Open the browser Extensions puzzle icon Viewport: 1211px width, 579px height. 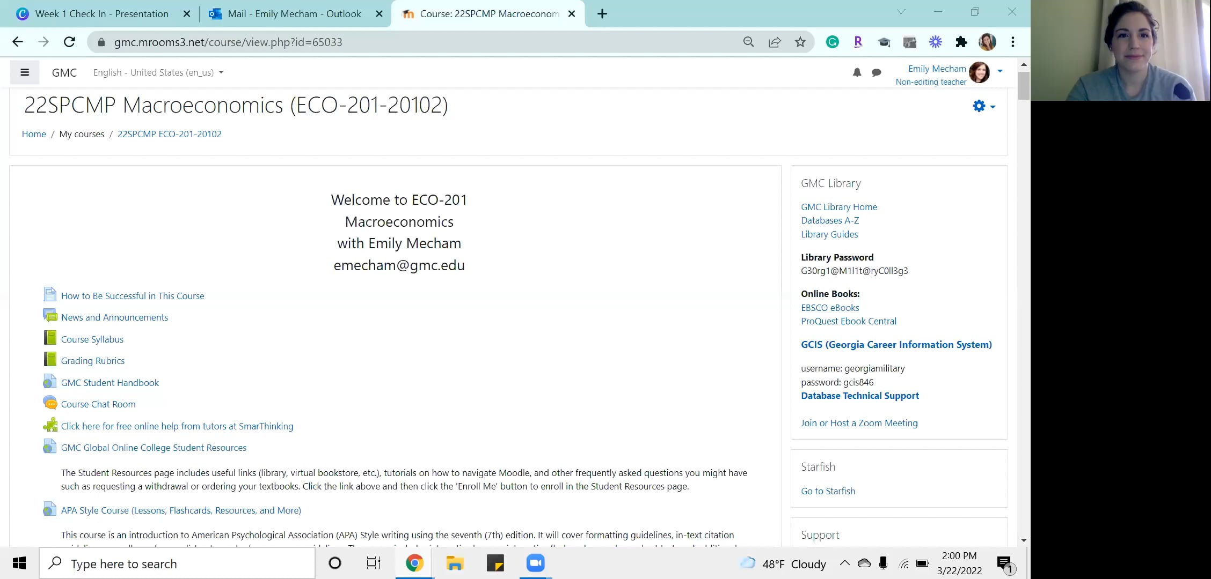[961, 42]
